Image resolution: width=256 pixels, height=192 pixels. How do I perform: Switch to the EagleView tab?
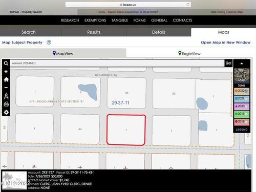pos(189,53)
